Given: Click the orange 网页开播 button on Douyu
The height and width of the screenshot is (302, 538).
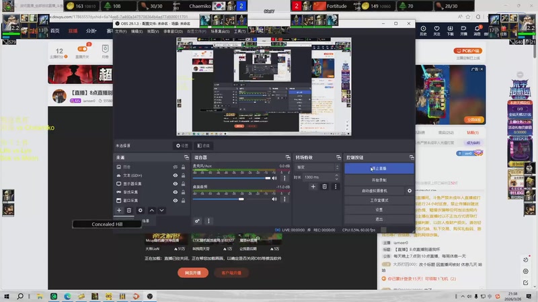Looking at the screenshot, I should [x=193, y=273].
